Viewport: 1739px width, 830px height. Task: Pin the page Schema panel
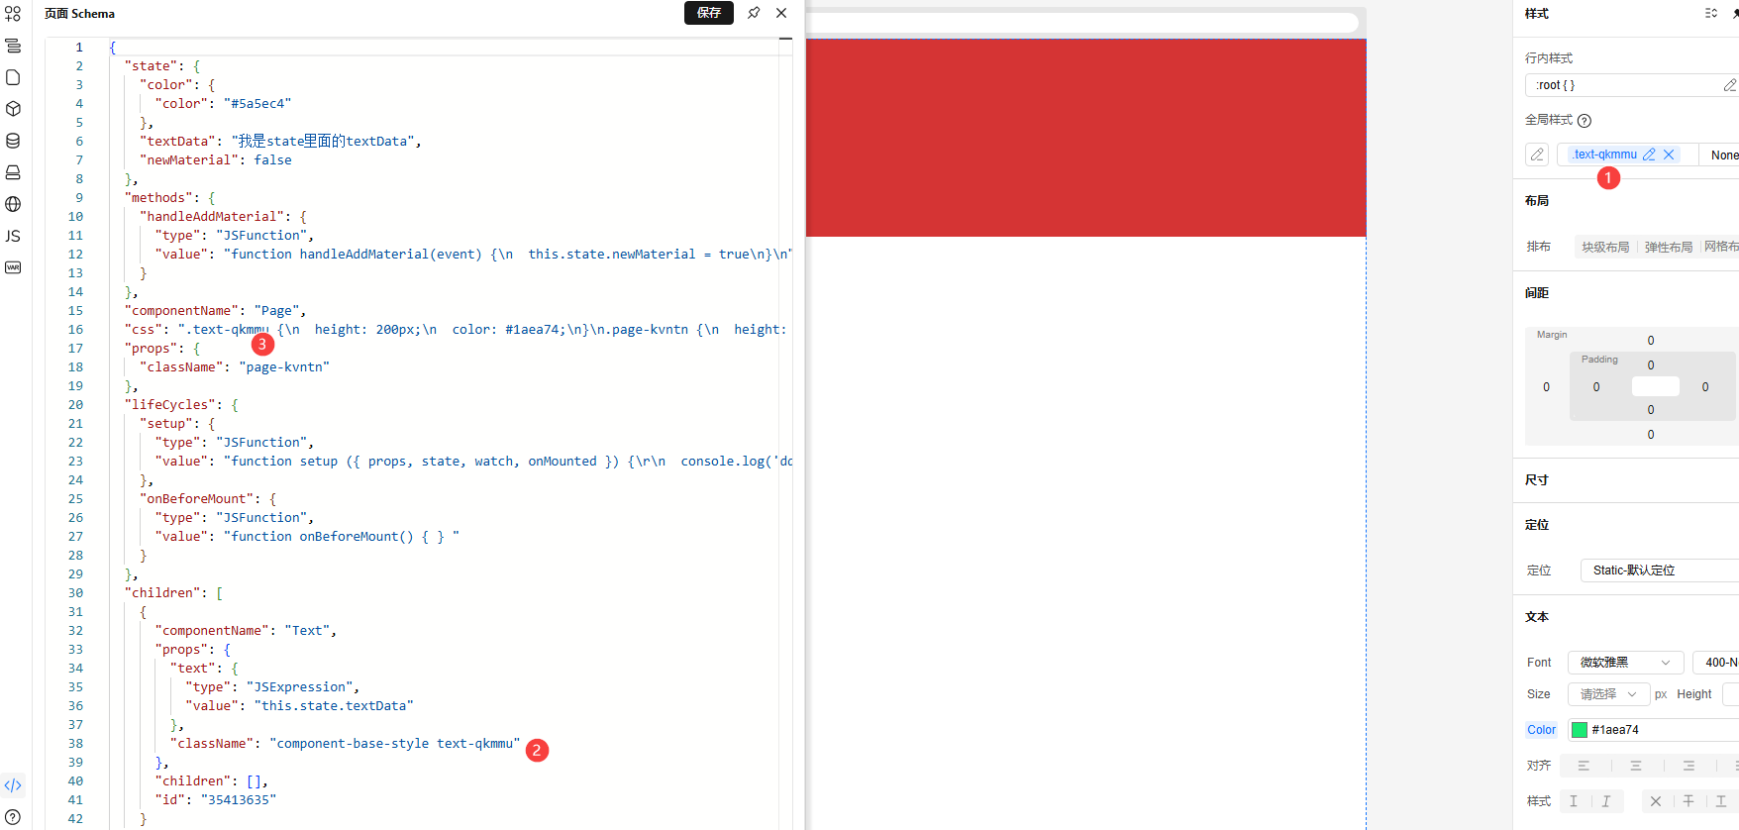[x=754, y=13]
